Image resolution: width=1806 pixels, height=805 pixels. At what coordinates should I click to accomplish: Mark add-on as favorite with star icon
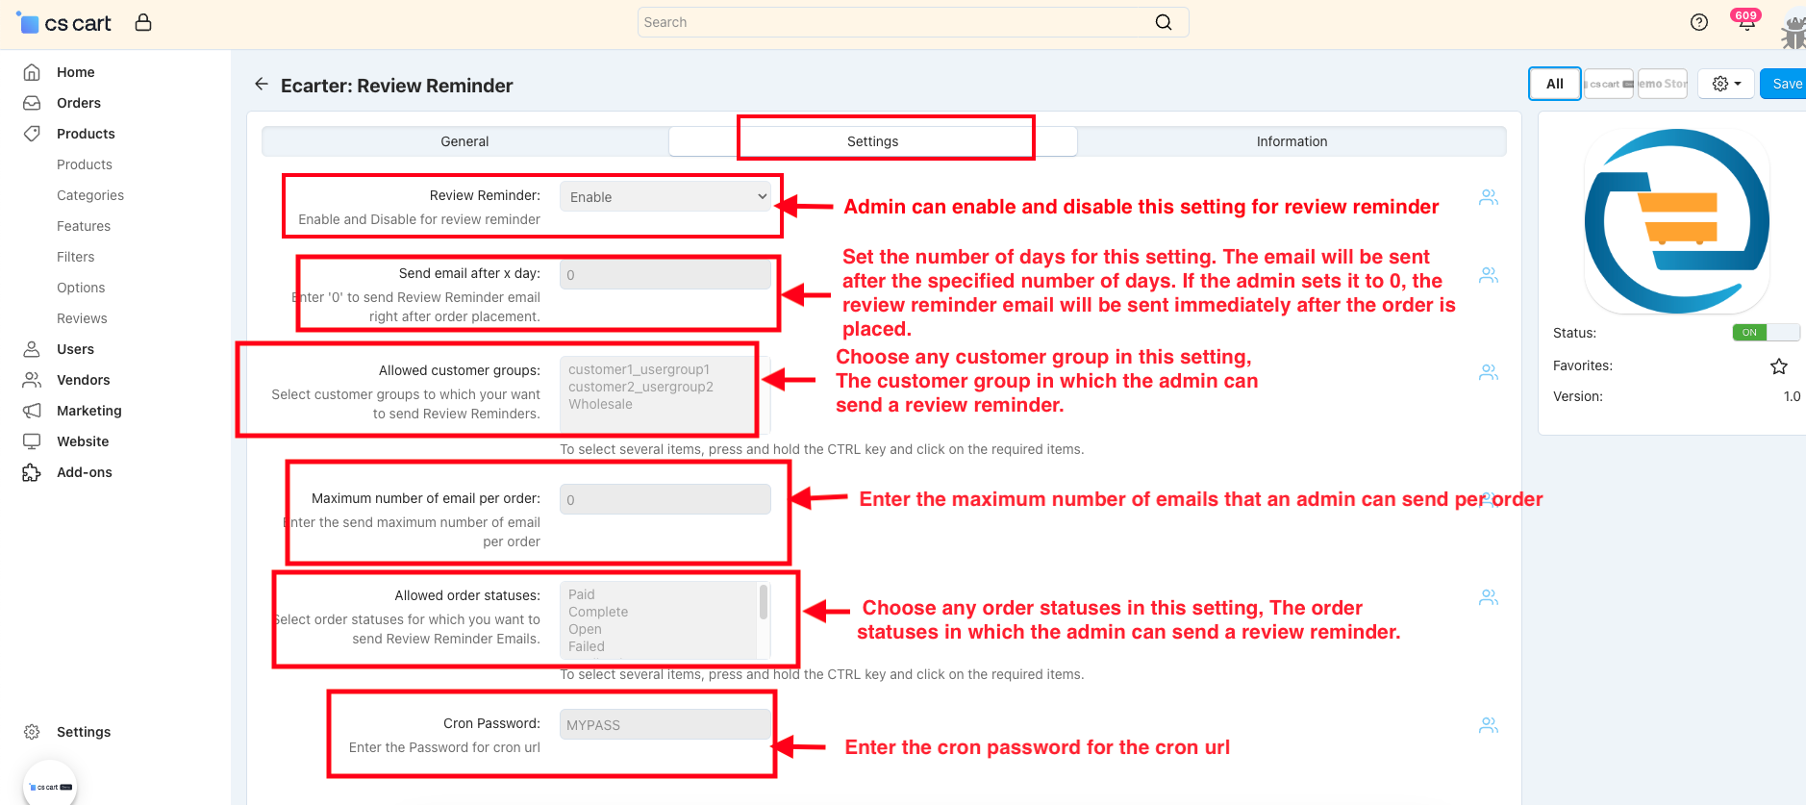coord(1778,366)
